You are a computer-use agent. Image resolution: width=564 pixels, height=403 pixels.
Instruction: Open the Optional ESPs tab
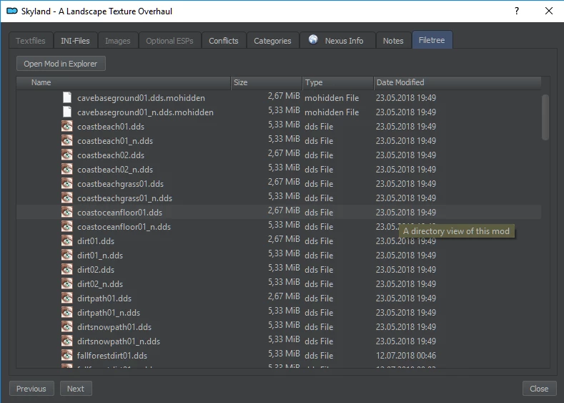click(x=169, y=41)
